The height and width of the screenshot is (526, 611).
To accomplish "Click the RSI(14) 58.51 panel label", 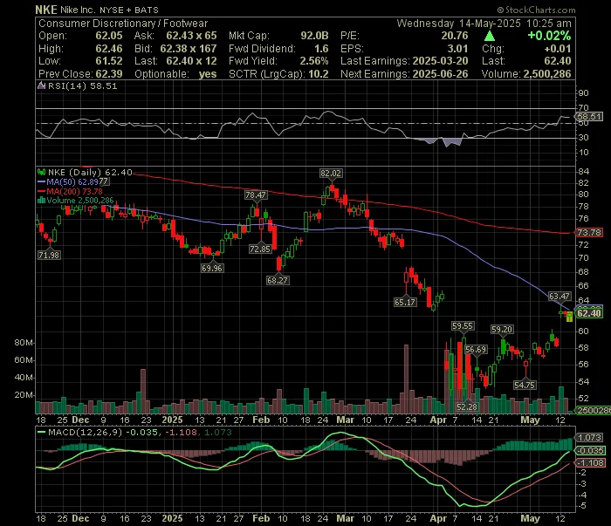I will 83,86.
